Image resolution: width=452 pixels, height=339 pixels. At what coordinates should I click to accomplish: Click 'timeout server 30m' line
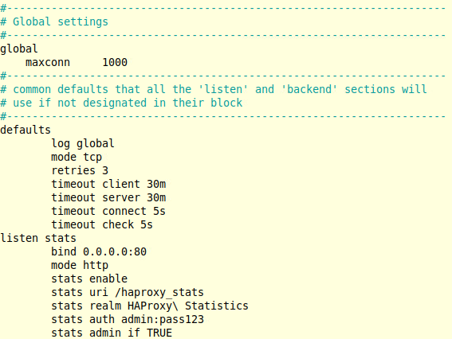108,197
